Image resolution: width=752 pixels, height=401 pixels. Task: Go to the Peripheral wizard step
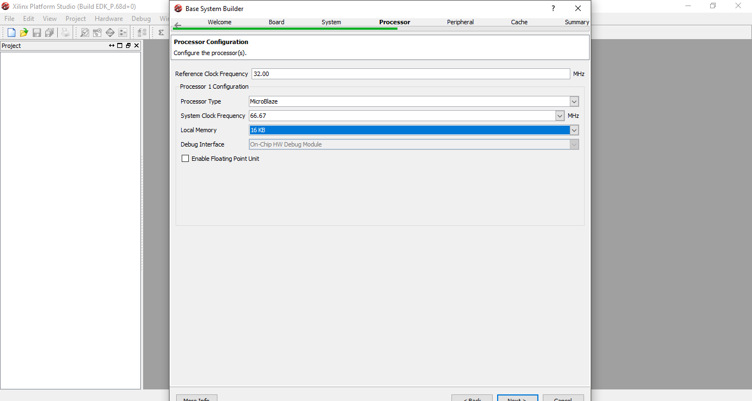[x=460, y=22]
